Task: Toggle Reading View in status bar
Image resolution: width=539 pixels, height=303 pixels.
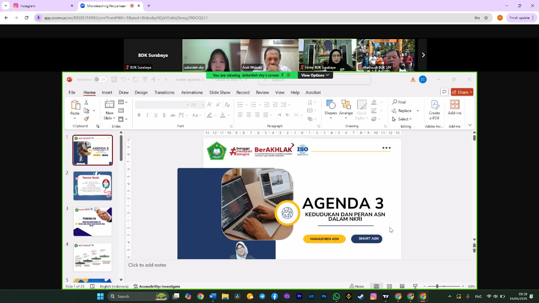Action: [402, 287]
